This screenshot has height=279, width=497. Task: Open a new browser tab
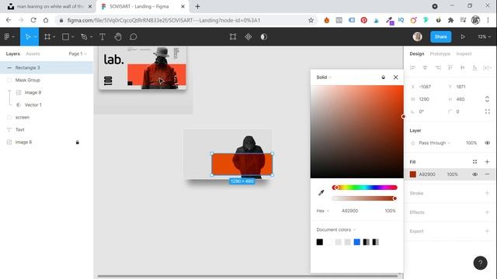coord(197,6)
